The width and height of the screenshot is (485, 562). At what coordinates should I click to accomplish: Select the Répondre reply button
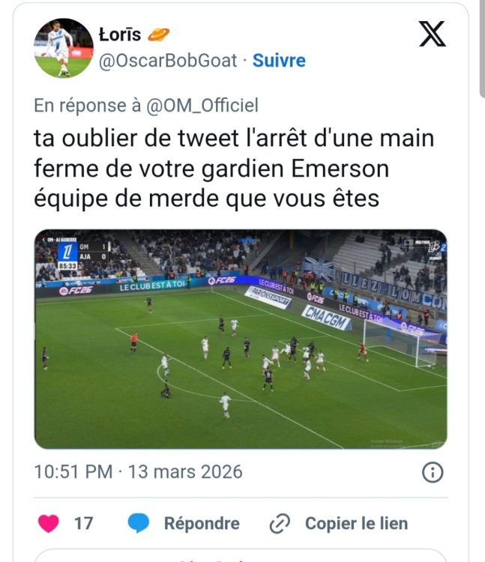click(202, 524)
